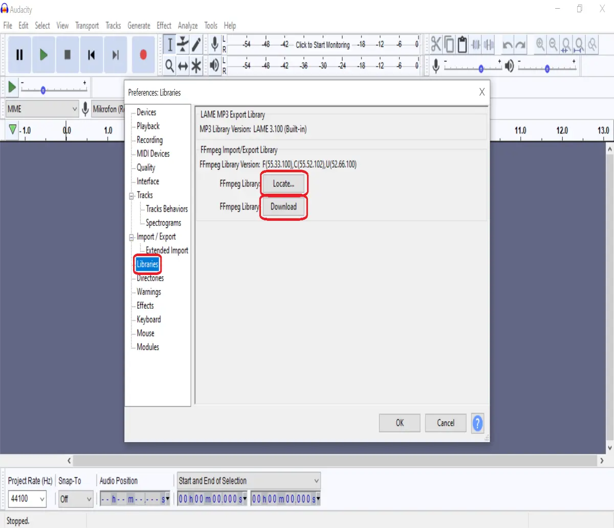Click the recording meter microphone icon
The image size is (614, 528).
pos(215,44)
